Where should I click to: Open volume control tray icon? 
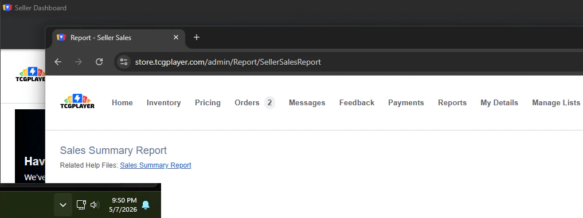(x=95, y=205)
